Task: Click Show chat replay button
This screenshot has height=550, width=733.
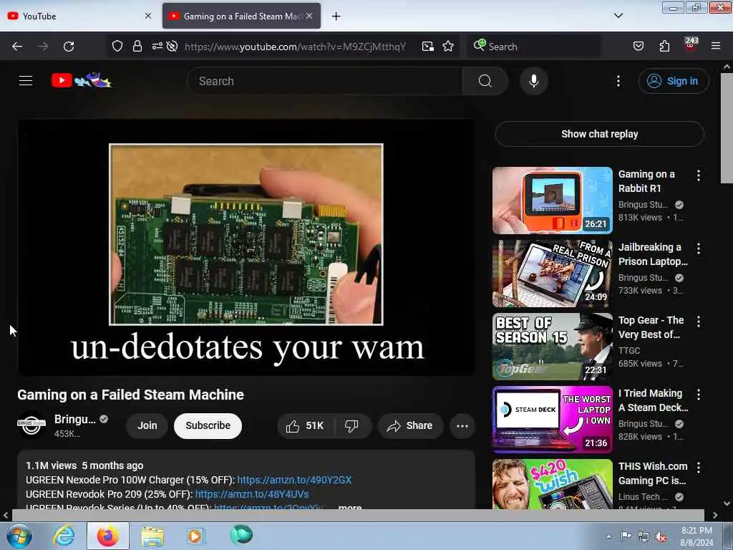Action: (599, 134)
